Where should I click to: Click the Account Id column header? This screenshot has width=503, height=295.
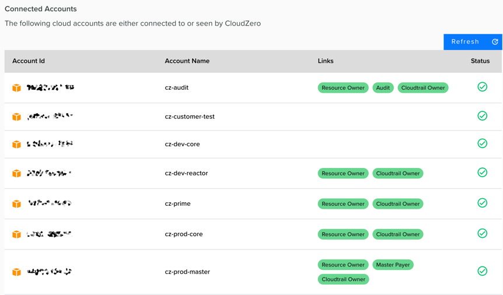[29, 61]
